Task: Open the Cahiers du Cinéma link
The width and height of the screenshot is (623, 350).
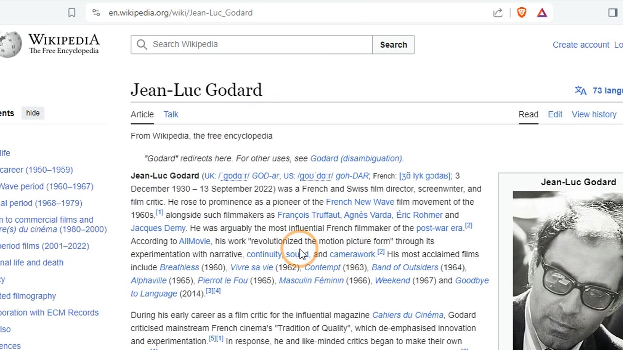Action: click(x=408, y=315)
